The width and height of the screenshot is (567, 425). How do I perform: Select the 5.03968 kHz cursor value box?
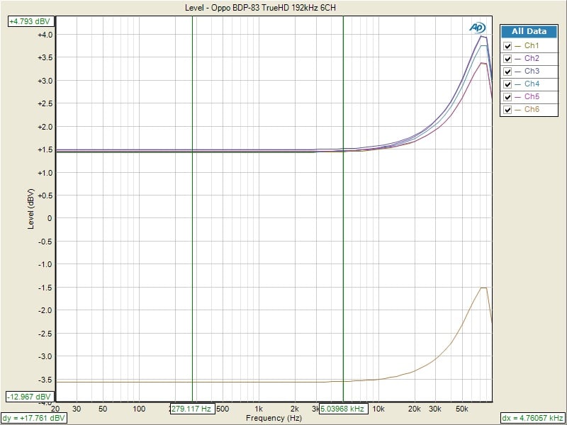pyautogui.click(x=342, y=409)
